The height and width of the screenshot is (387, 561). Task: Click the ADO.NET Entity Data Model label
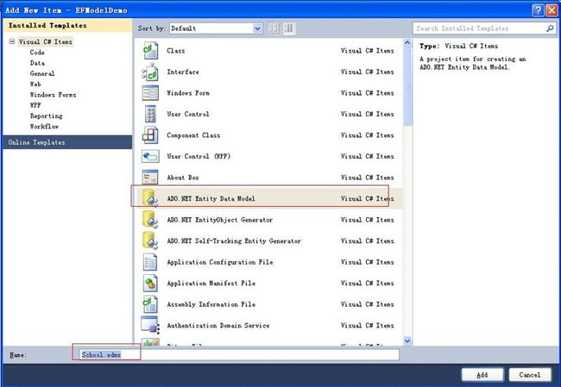[211, 198]
